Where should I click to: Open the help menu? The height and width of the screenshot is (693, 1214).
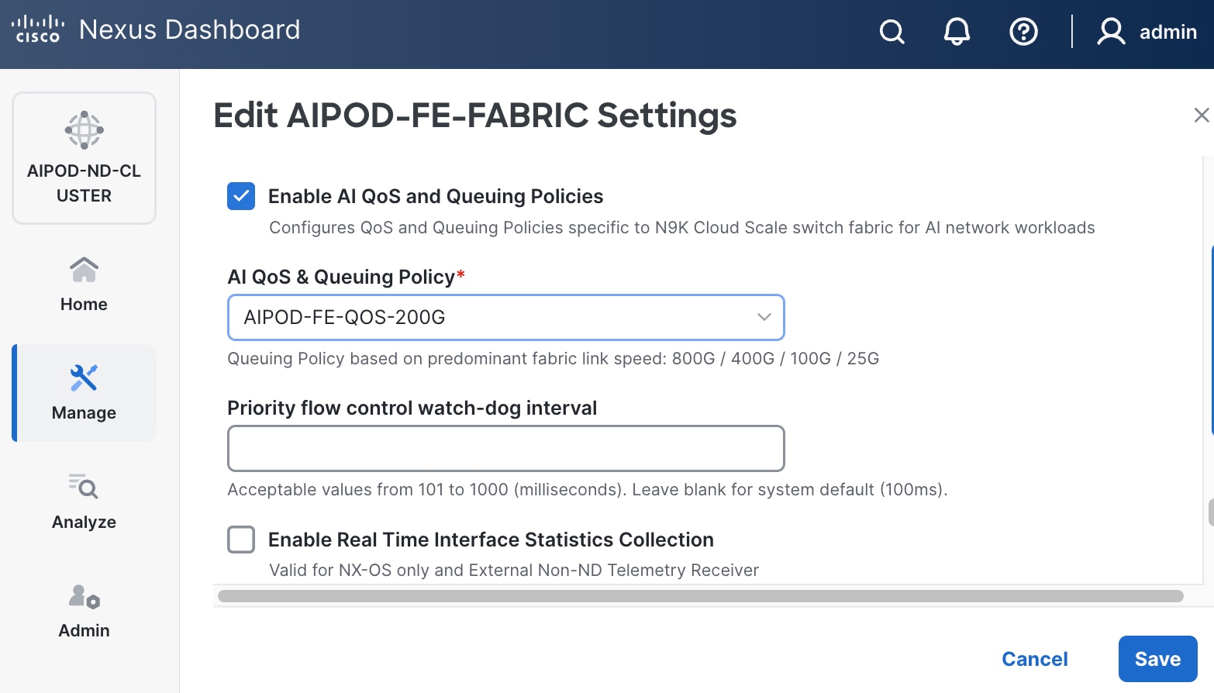click(x=1023, y=32)
